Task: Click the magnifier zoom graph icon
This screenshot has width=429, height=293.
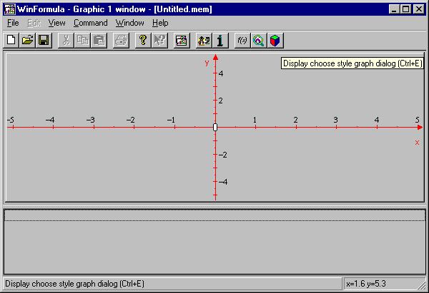Action: pos(258,41)
